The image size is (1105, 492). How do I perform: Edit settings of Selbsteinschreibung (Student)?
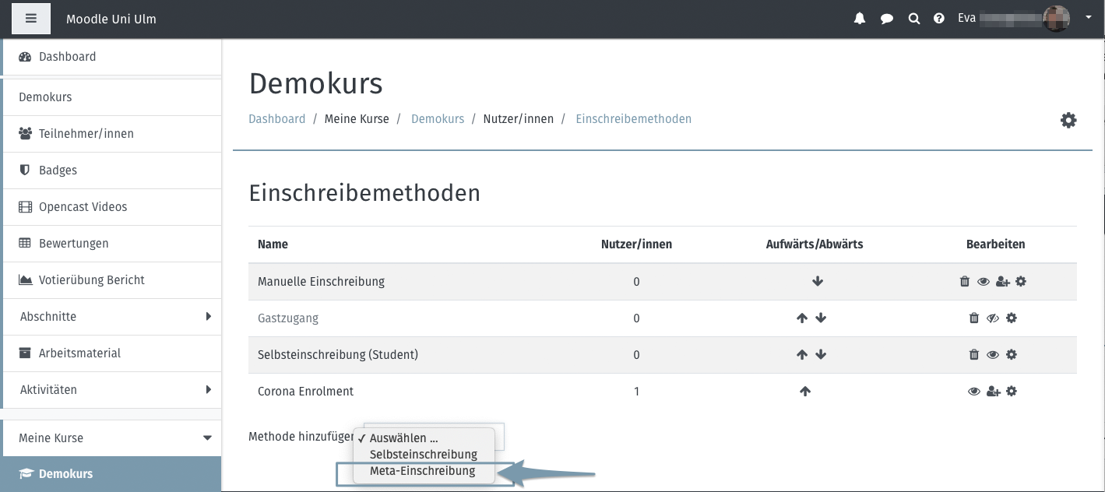(1012, 355)
